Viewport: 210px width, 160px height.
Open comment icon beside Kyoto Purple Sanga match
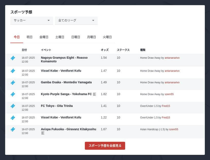[94, 94]
